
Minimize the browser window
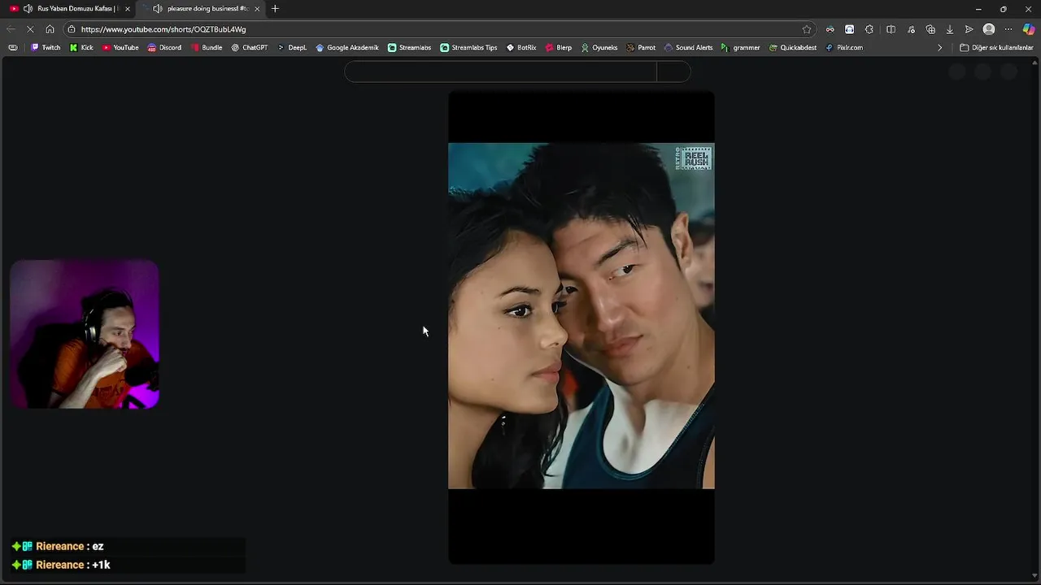click(978, 9)
